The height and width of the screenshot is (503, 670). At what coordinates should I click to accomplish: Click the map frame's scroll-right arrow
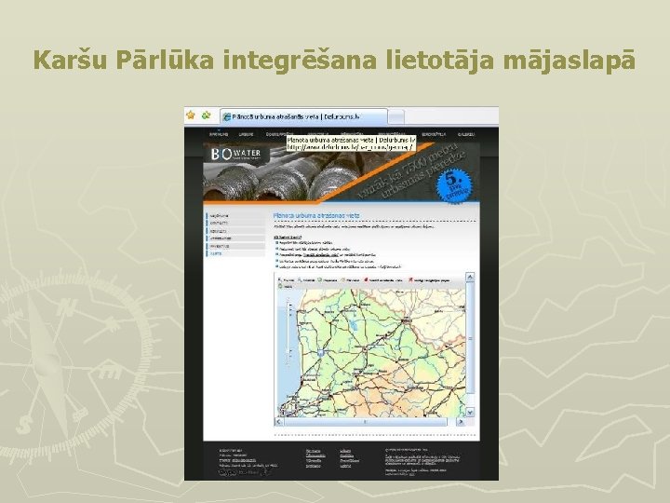pyautogui.click(x=461, y=422)
